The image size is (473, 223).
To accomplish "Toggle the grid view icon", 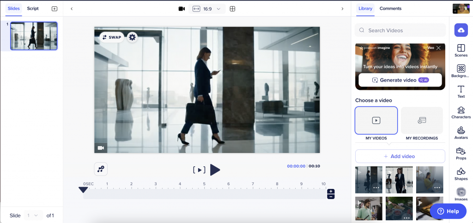I will (232, 9).
